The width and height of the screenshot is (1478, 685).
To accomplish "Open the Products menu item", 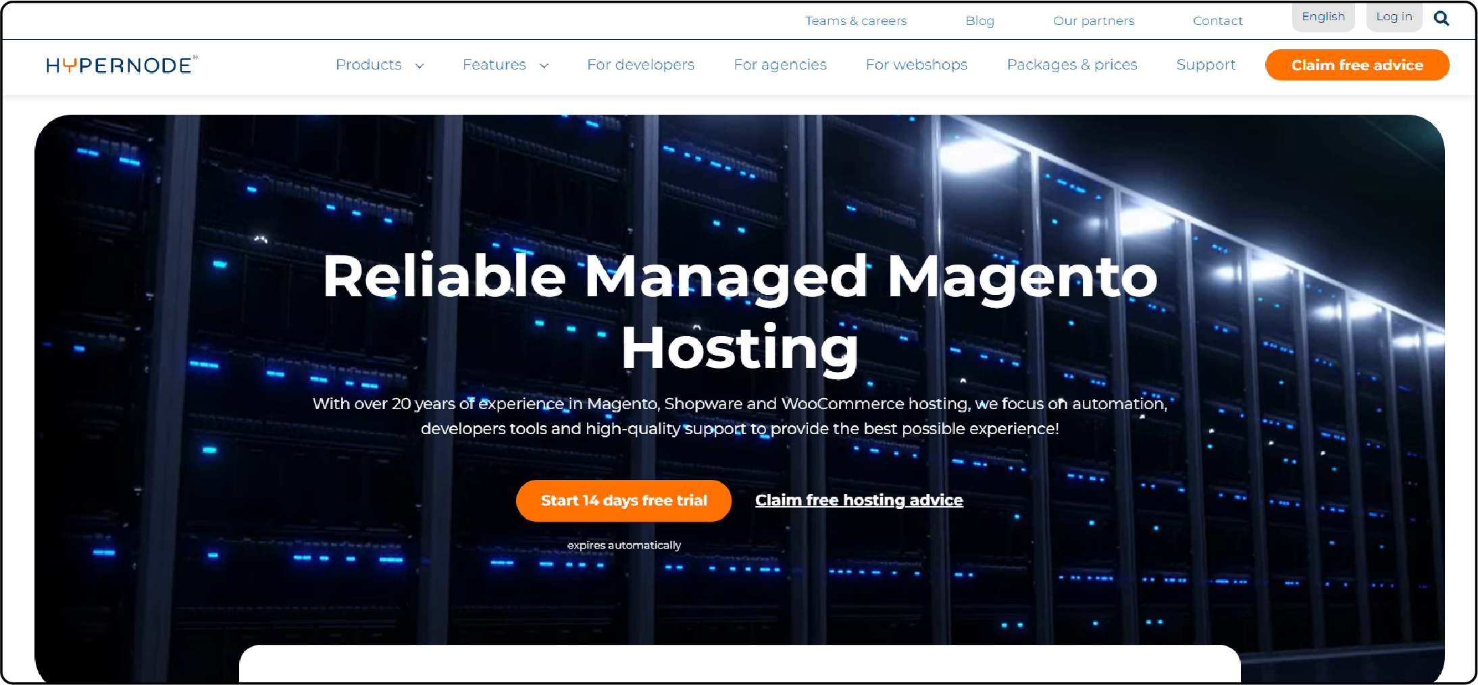I will 369,65.
